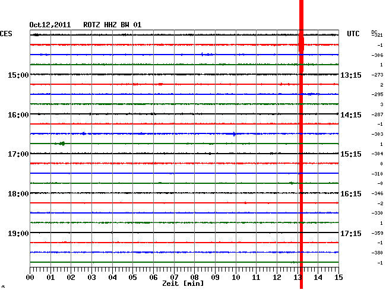Click DC offset value -287

pyautogui.click(x=377, y=114)
